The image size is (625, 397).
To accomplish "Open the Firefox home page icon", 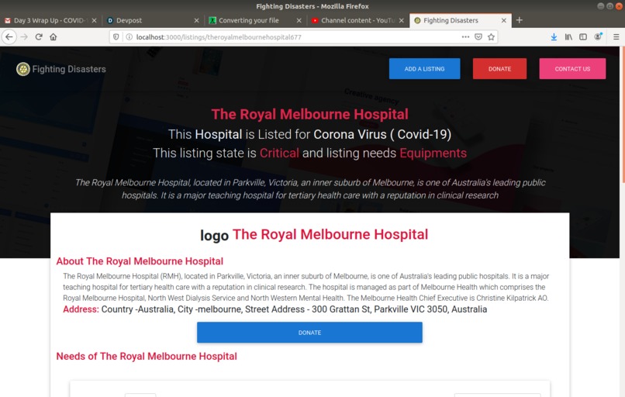I will tap(53, 37).
